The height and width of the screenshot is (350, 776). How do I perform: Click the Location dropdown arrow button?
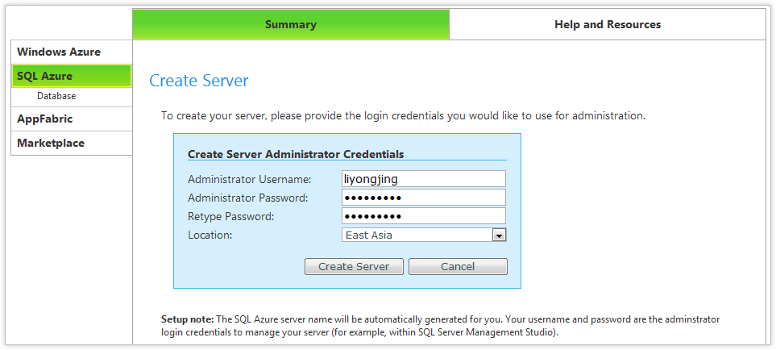point(499,235)
